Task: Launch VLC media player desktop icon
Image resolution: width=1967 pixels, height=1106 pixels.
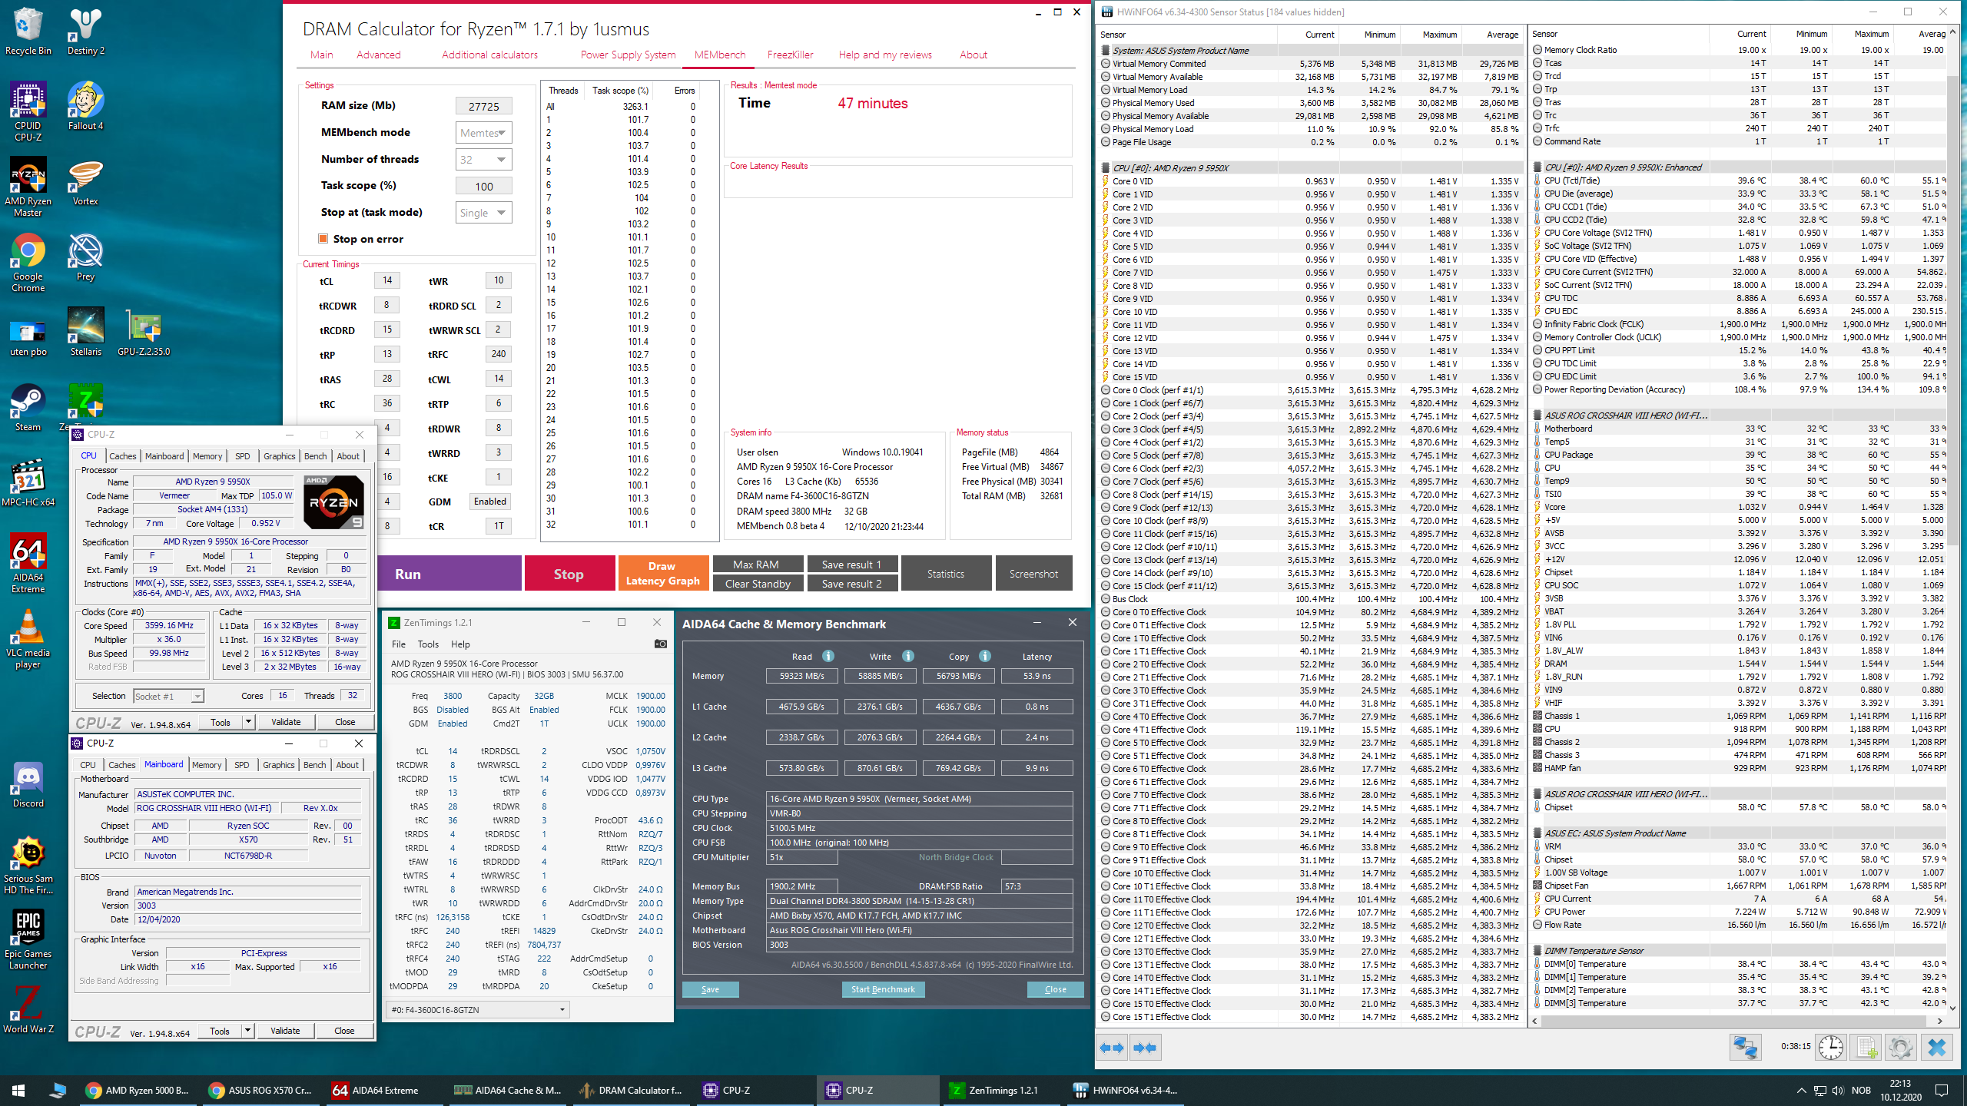Action: tap(28, 638)
